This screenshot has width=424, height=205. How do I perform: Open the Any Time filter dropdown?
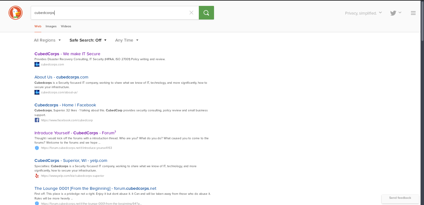click(127, 40)
